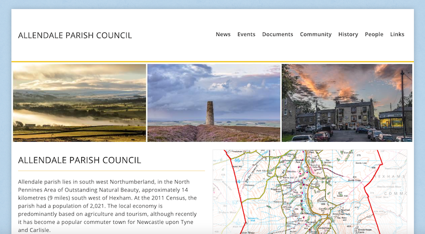Open the News menu item
The height and width of the screenshot is (234, 425).
click(x=223, y=34)
